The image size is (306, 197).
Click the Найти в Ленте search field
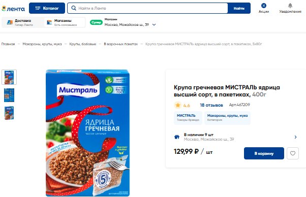(x=147, y=8)
